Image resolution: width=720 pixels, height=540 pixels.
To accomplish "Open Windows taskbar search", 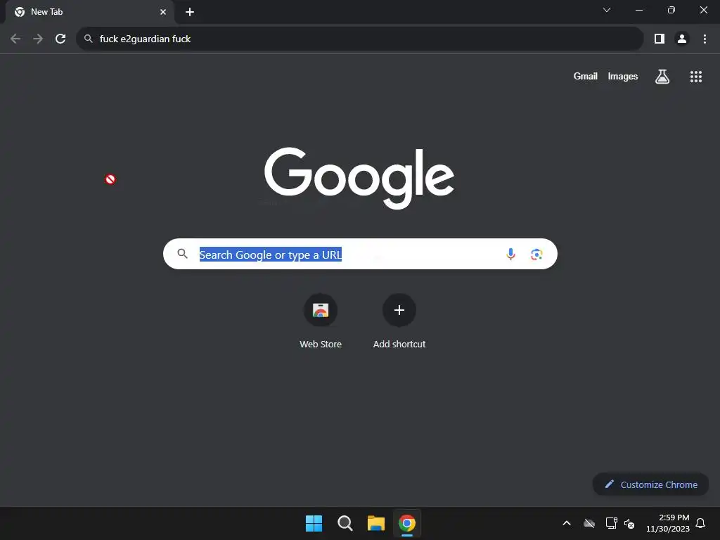I will (x=345, y=523).
